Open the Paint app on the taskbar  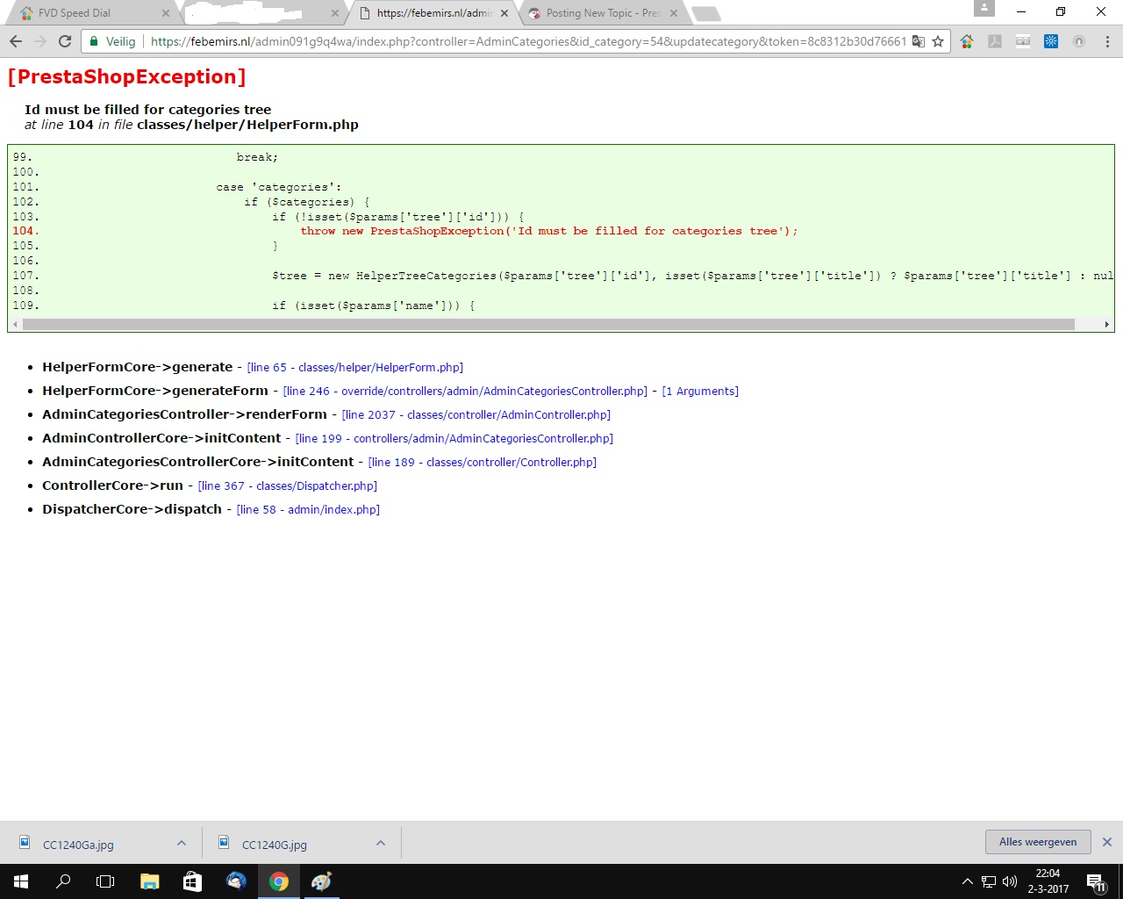tap(321, 881)
